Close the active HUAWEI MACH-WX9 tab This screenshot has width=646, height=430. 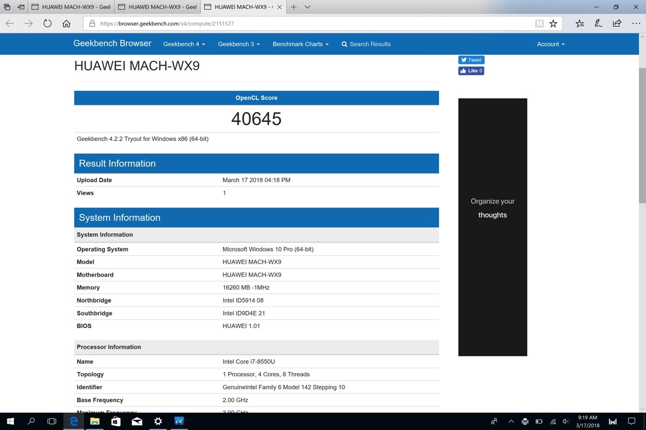pos(279,7)
